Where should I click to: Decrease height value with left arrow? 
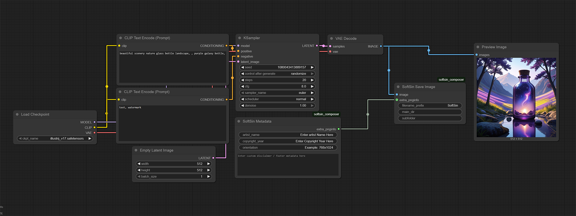139,170
